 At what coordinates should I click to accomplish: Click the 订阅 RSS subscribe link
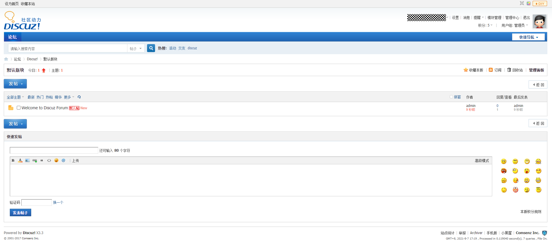[x=495, y=70]
